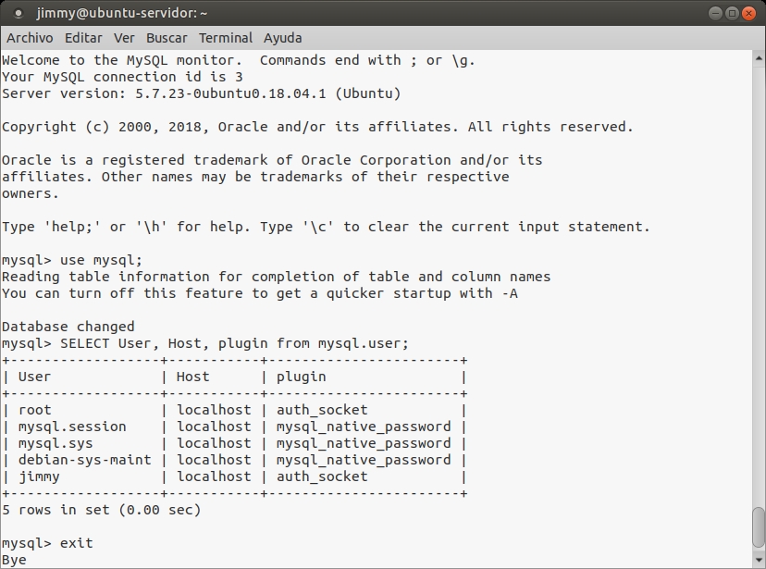Click the vertical scrollbar thumb
The width and height of the screenshot is (766, 569).
(759, 527)
